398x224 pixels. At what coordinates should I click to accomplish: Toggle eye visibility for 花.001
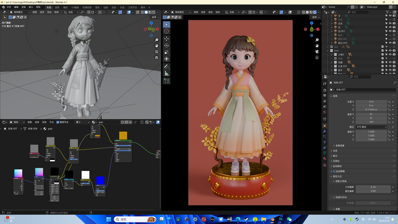click(x=390, y=31)
